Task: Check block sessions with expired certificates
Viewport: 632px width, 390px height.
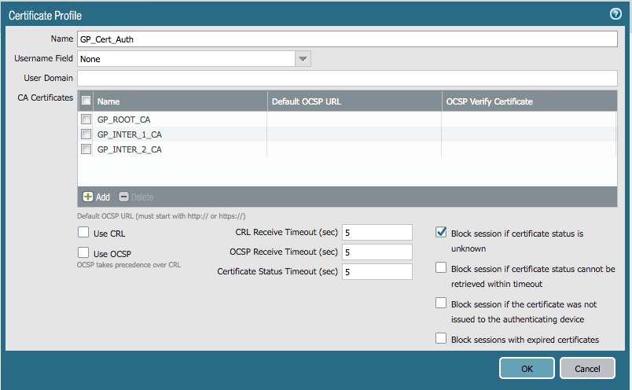Action: (442, 339)
